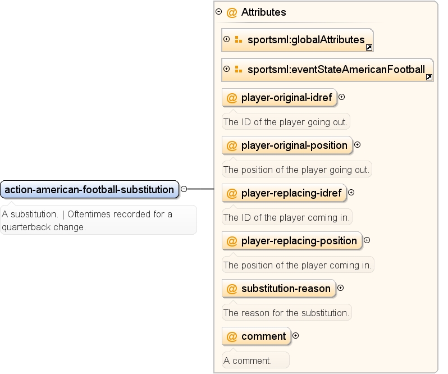Image resolution: width=448 pixels, height=374 pixels.
Task: Expand the player-replacing-position attribute
Action: (x=367, y=240)
